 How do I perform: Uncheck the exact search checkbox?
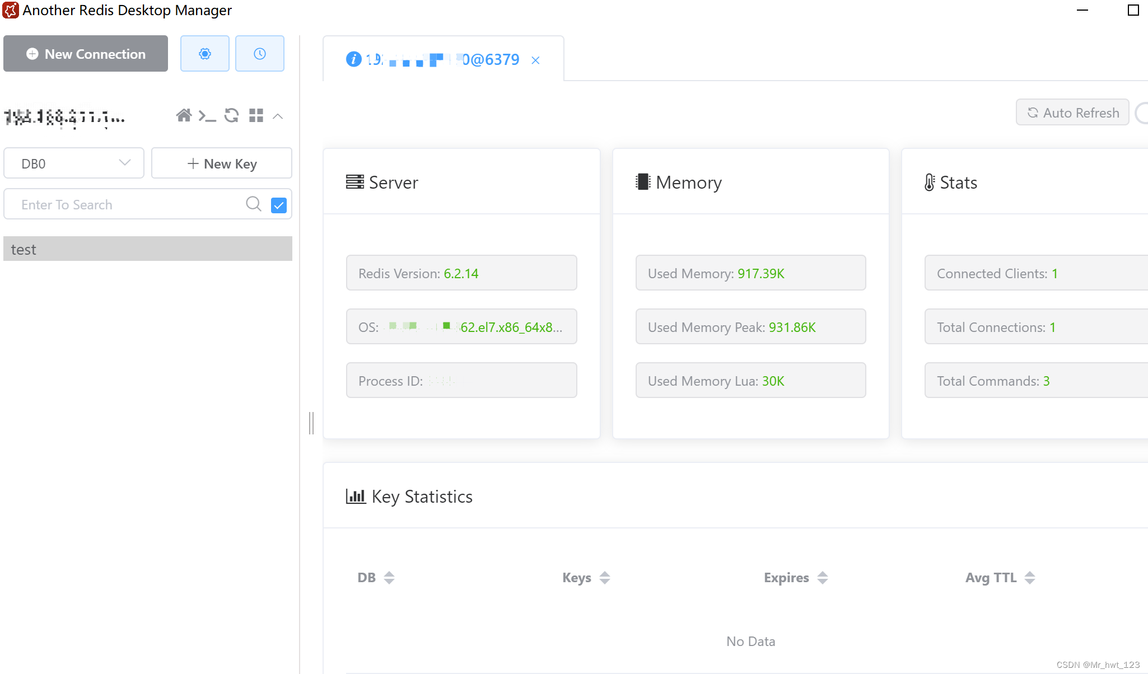click(x=279, y=205)
